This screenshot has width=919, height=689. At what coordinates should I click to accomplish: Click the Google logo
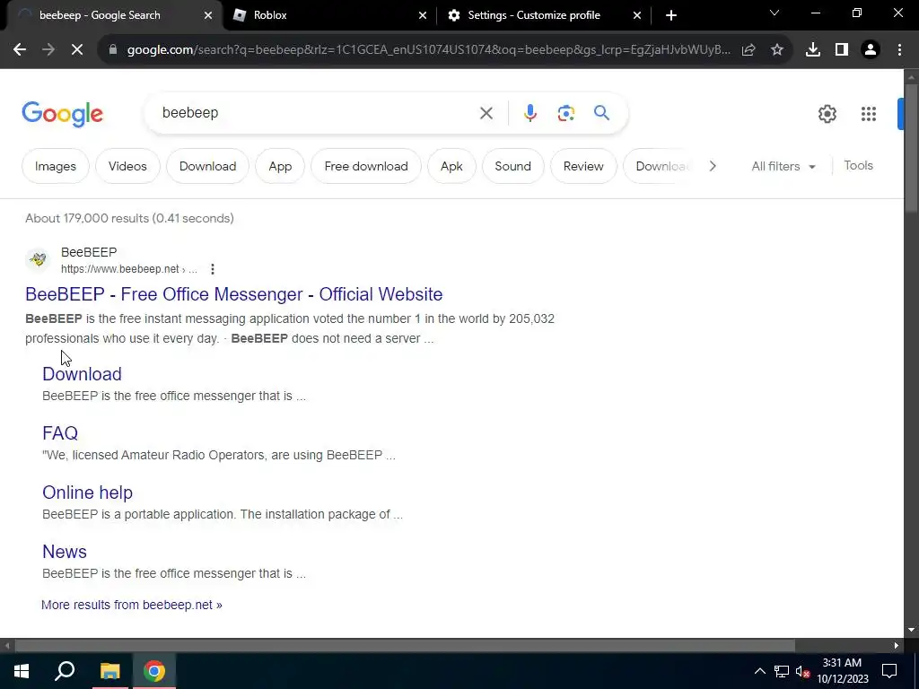coord(63,114)
